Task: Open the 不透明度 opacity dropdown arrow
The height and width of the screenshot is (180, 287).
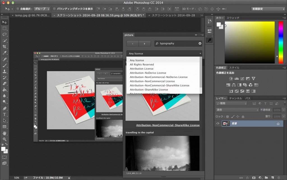Action: (x=284, y=110)
